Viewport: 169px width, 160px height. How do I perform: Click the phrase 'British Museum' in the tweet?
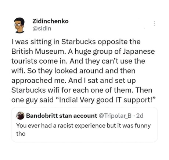point(38,51)
